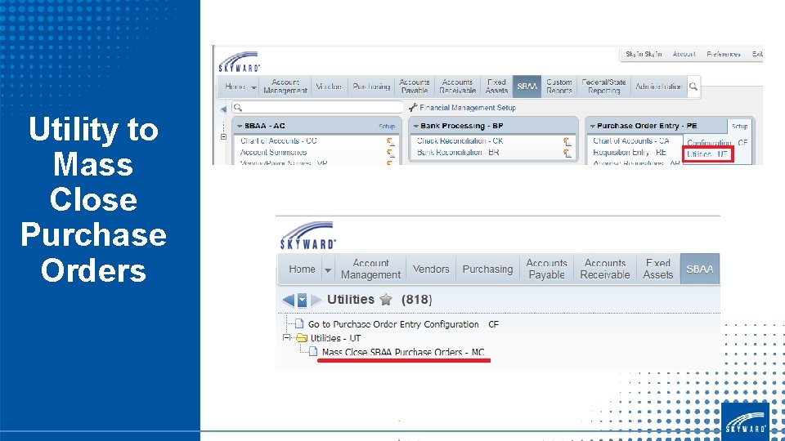Image resolution: width=785 pixels, height=441 pixels.
Task: Open Check Reconciliation - CK
Action: tap(460, 141)
